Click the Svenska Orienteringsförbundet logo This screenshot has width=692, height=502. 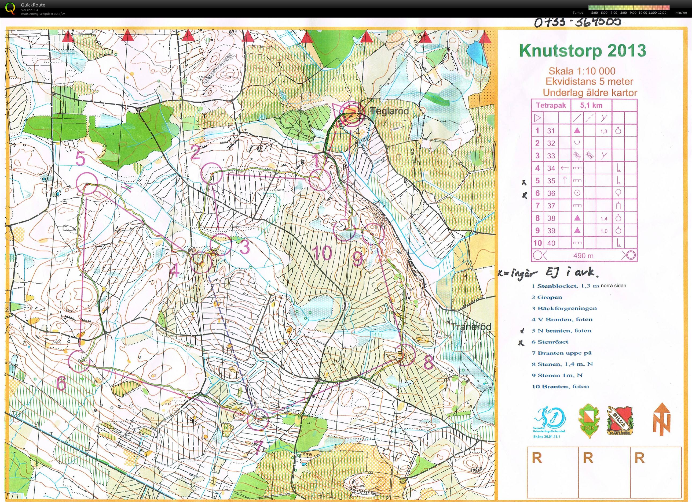(x=550, y=422)
